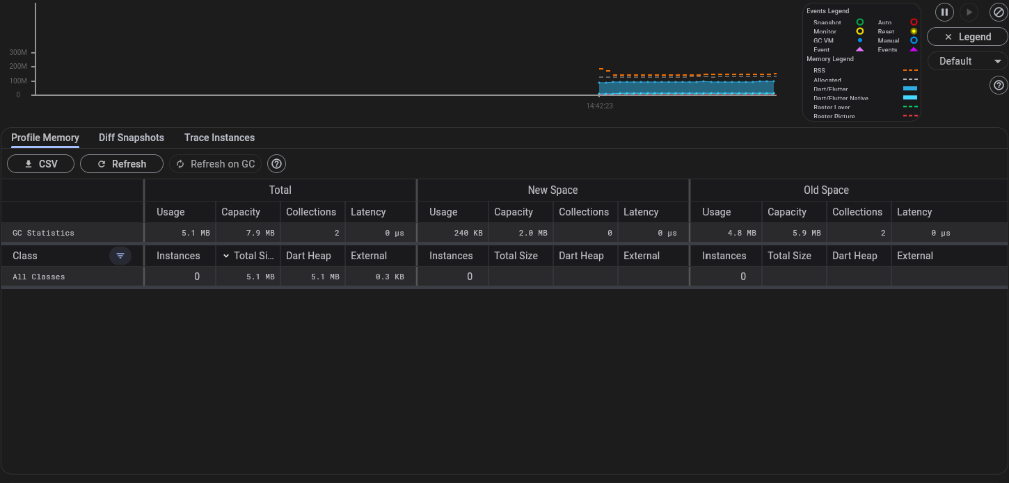Click the New Space group header
This screenshot has height=483, width=1009.
[x=553, y=190]
